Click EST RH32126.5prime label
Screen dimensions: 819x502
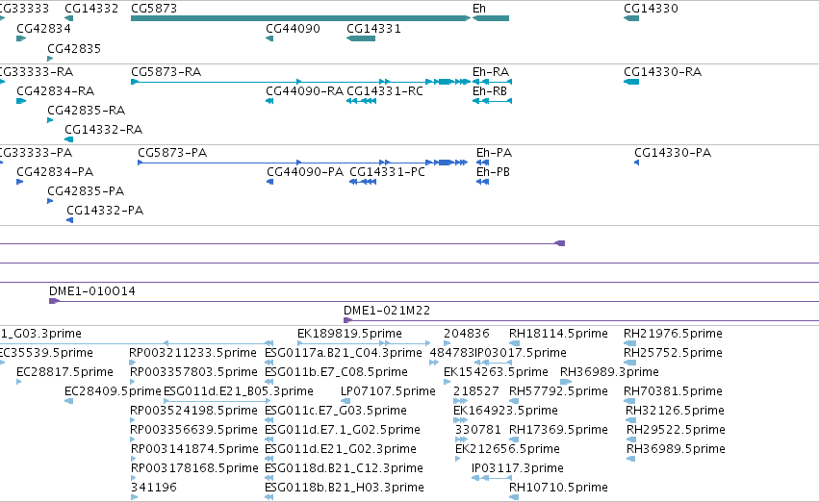[675, 411]
